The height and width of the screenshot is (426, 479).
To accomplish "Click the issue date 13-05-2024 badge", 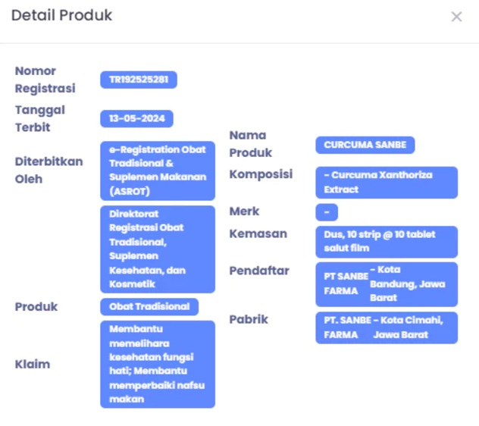I will tap(137, 119).
